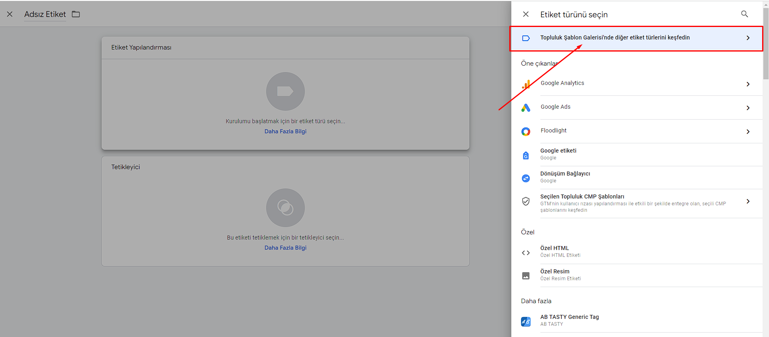Image resolution: width=769 pixels, height=337 pixels.
Task: Click the Google Ads logo icon
Action: 526,108
